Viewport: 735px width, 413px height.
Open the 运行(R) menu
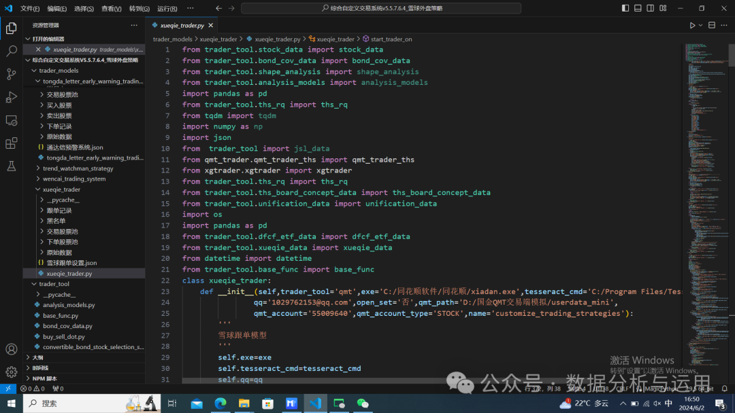[x=167, y=8]
